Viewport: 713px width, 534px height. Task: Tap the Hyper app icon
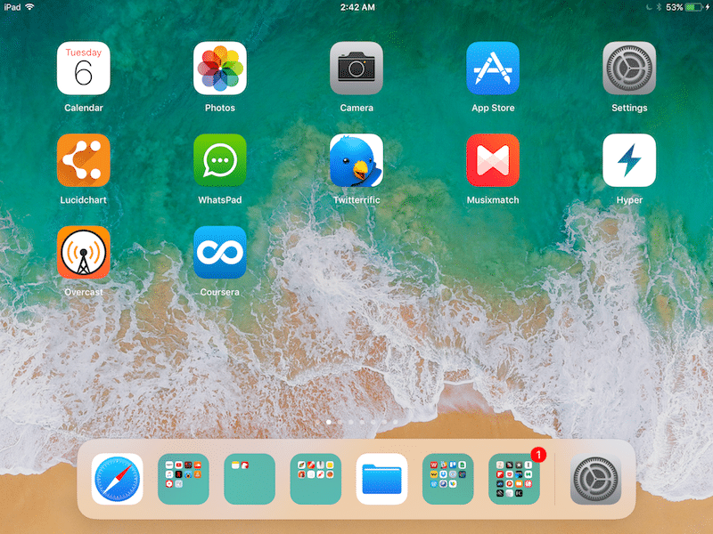click(629, 161)
